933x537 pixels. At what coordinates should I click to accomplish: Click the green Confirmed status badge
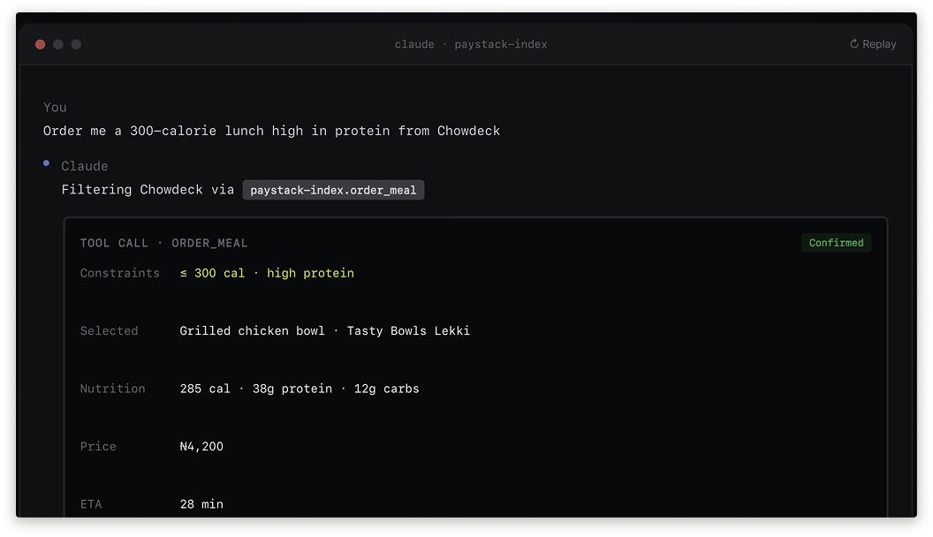pos(836,243)
